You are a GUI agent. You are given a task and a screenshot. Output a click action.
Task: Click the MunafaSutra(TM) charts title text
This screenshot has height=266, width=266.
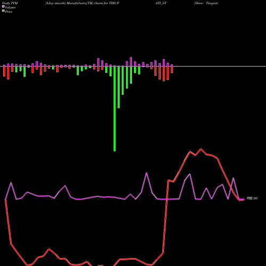click(x=82, y=3)
